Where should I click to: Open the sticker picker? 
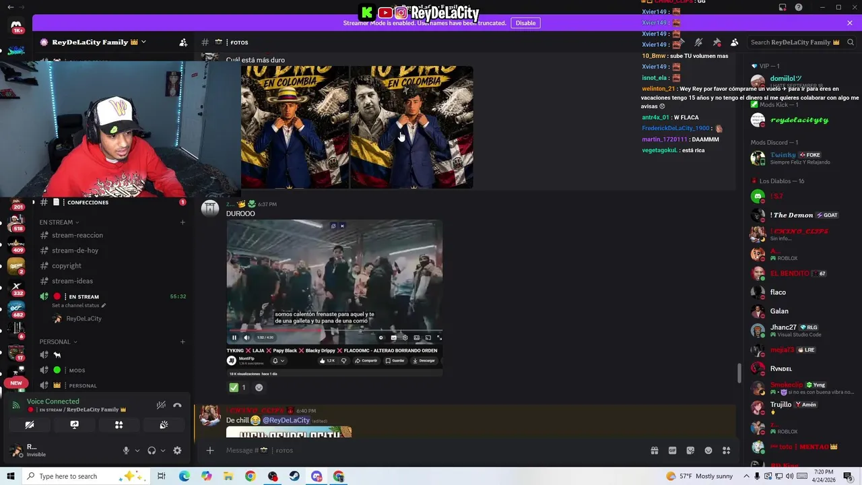(x=690, y=451)
